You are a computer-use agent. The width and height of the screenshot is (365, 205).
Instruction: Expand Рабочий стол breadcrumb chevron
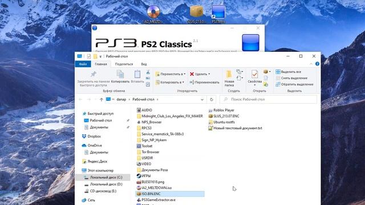157,100
